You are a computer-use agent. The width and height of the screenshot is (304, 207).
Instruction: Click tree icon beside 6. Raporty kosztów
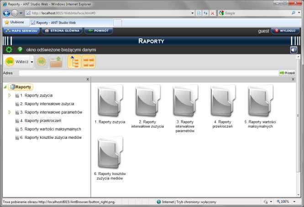(17, 138)
